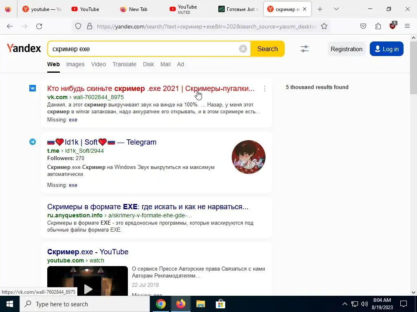Select the Mail tab
The width and height of the screenshot is (417, 312).
click(165, 64)
